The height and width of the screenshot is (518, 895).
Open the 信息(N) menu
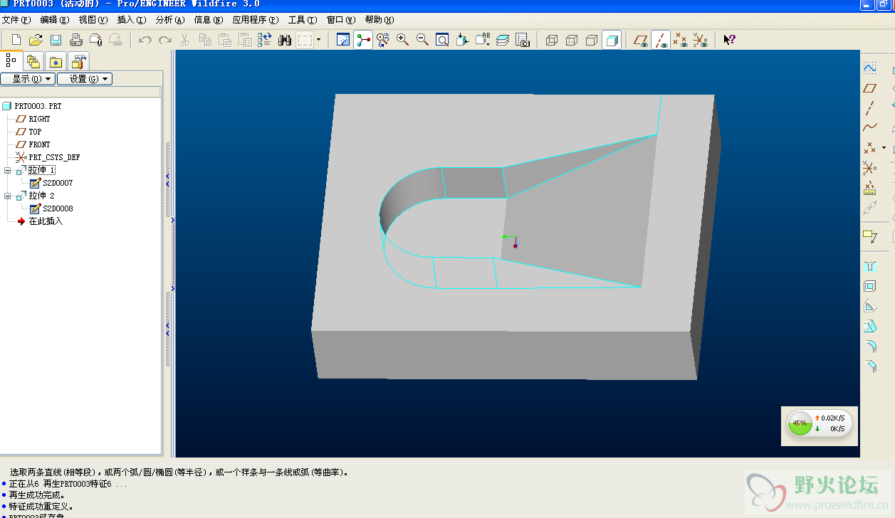pyautogui.click(x=209, y=20)
